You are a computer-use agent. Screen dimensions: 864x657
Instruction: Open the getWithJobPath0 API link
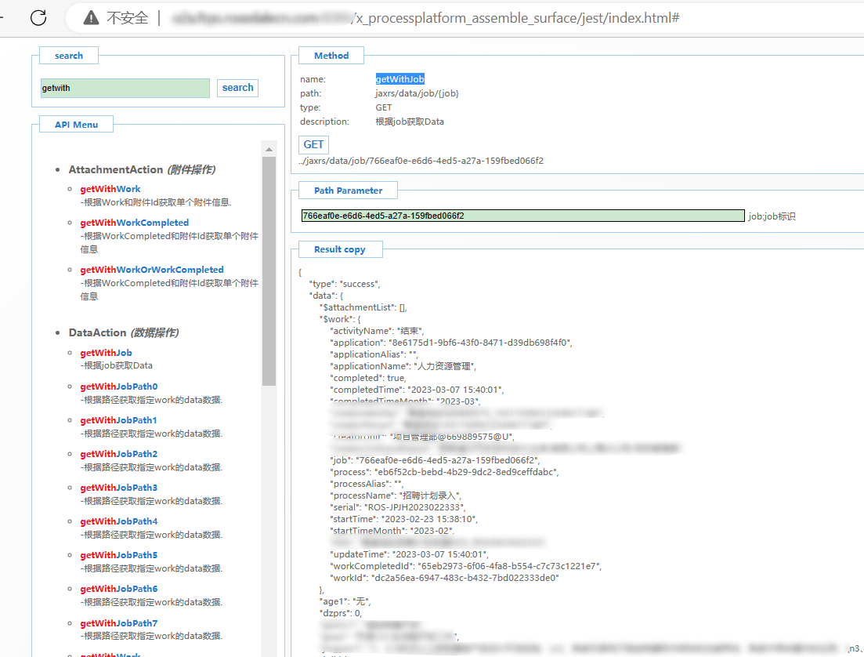click(118, 387)
